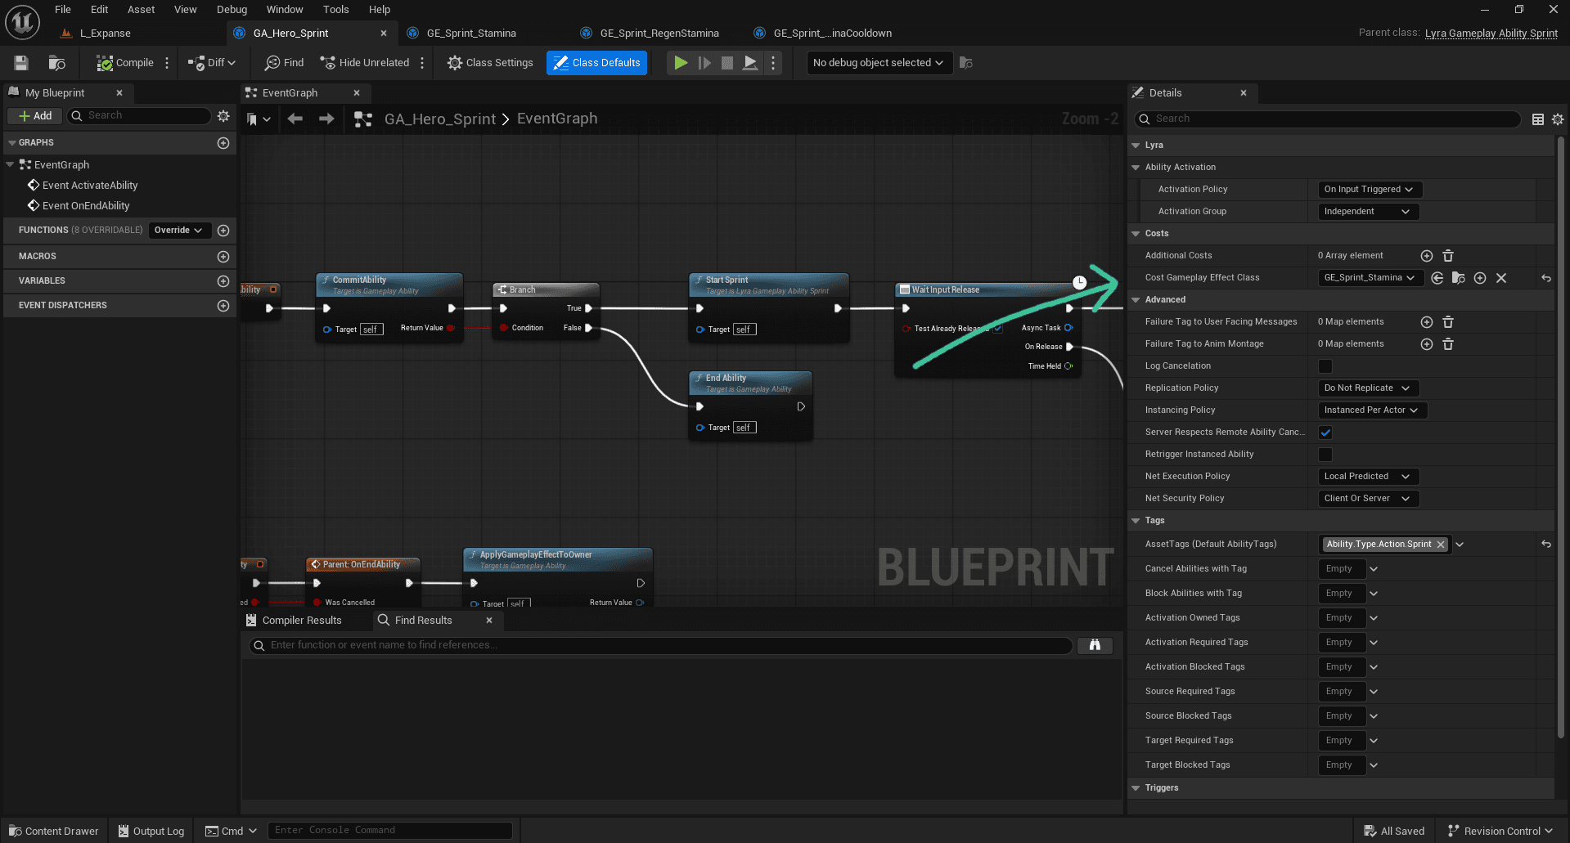Click the Eject playback button
This screenshot has width=1570, height=843.
coord(749,63)
